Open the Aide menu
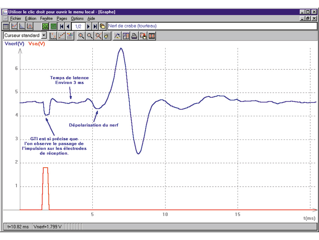 tap(91, 18)
